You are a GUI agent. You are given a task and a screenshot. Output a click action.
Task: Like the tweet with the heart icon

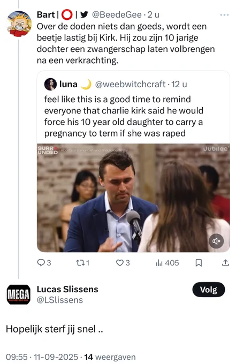(123, 263)
